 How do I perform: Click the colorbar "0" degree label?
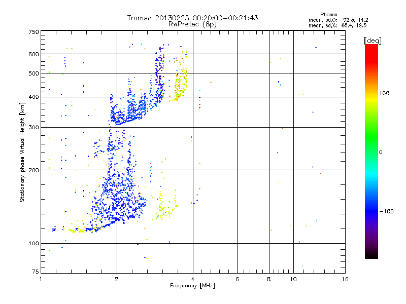380,152
